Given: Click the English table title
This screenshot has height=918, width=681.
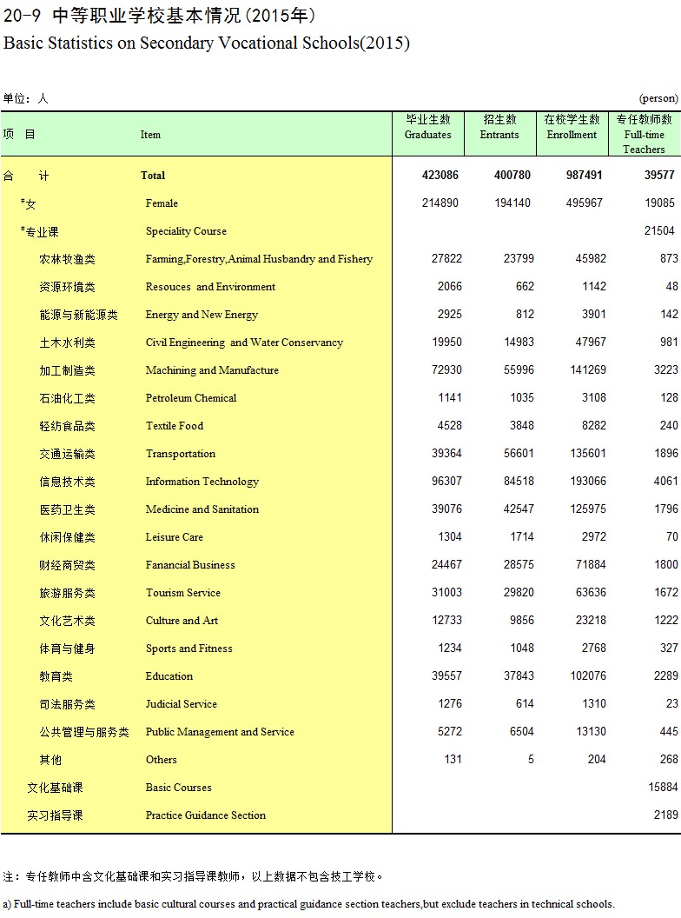Looking at the screenshot, I should point(207,43).
